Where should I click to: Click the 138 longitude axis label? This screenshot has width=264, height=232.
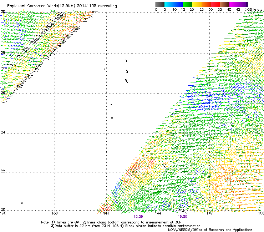pos(55,213)
